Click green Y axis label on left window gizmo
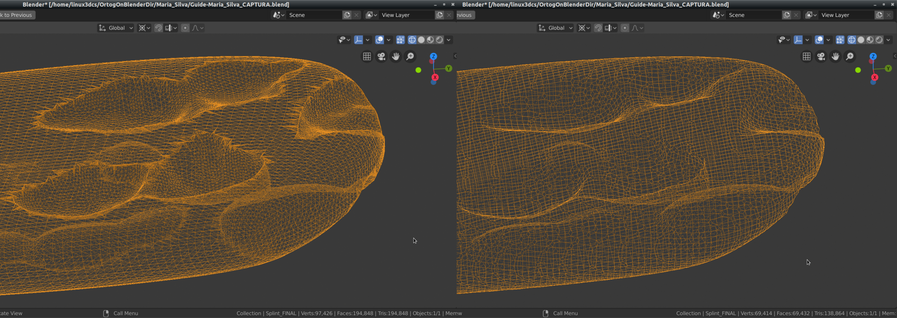This screenshot has width=897, height=318. (x=448, y=69)
